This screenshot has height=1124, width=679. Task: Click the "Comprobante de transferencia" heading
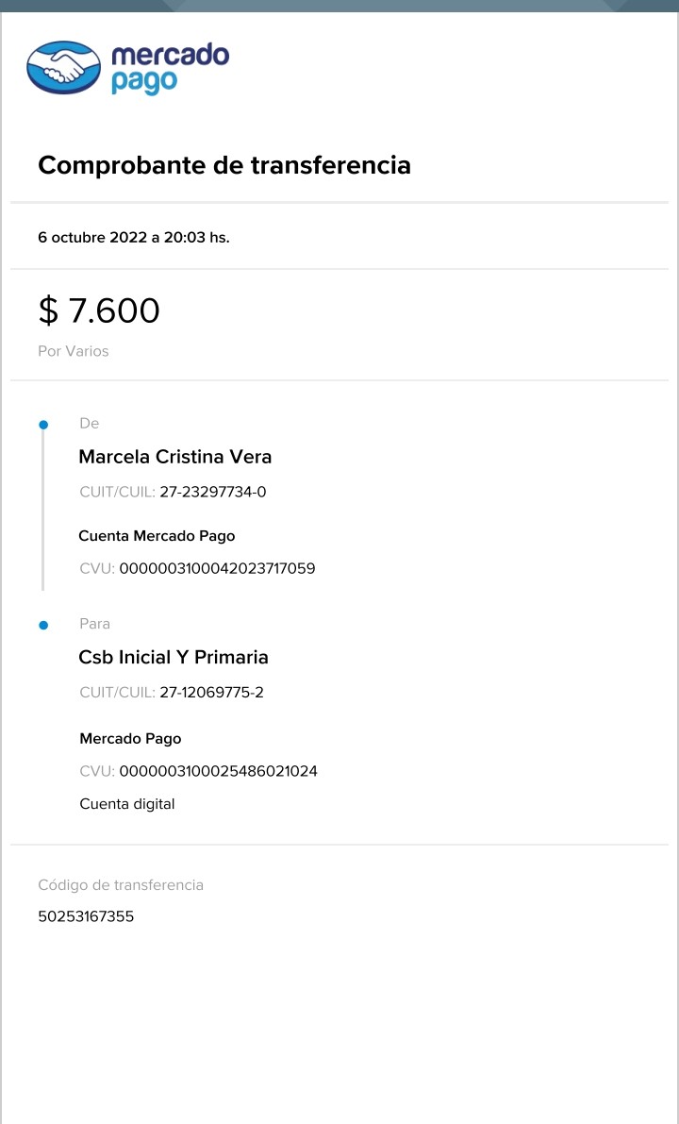(224, 165)
